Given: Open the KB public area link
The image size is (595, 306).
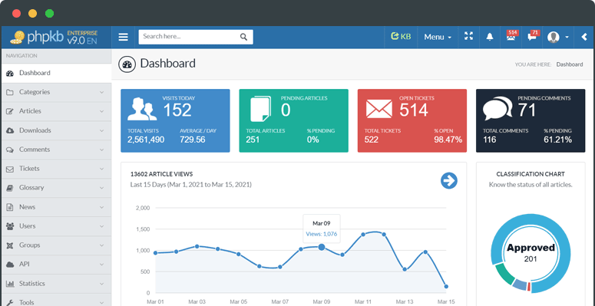Looking at the screenshot, I should 401,37.
